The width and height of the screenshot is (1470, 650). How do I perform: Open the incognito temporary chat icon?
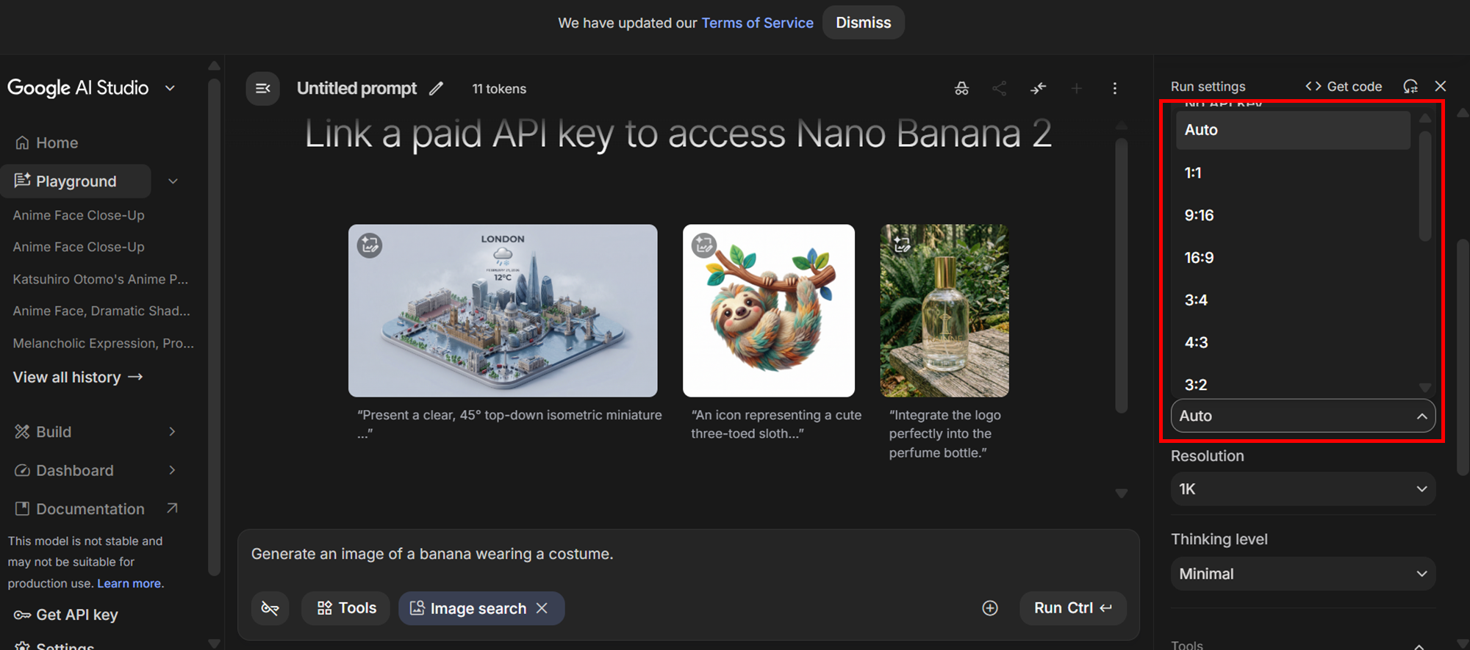coord(961,89)
